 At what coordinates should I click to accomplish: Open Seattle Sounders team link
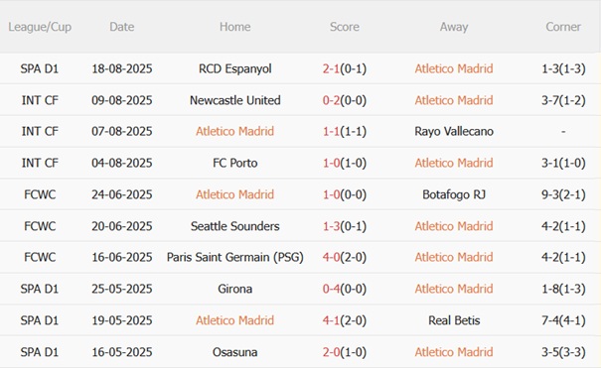235,226
